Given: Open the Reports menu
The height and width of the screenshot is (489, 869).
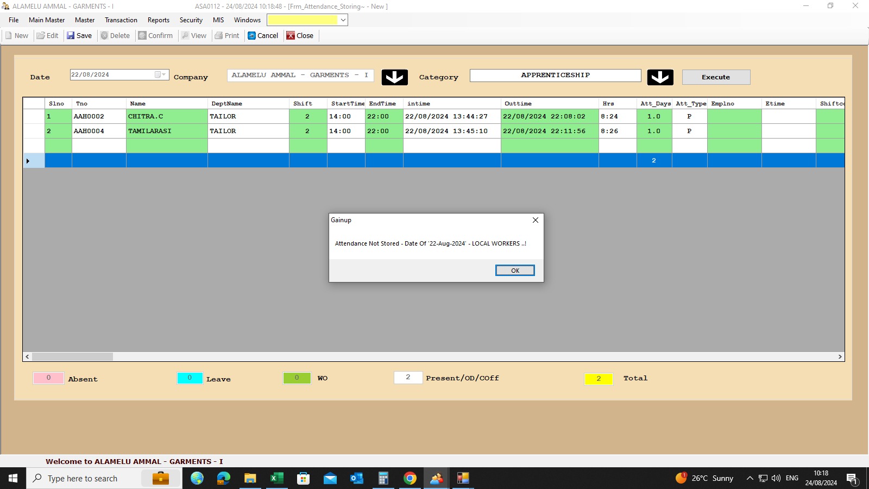Looking at the screenshot, I should click(158, 20).
